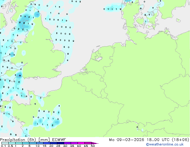Image resolution: width=190 pixels, height=147 pixels.
Task: Click the 'Precipitation (6h)' title text
Action: tap(18, 140)
